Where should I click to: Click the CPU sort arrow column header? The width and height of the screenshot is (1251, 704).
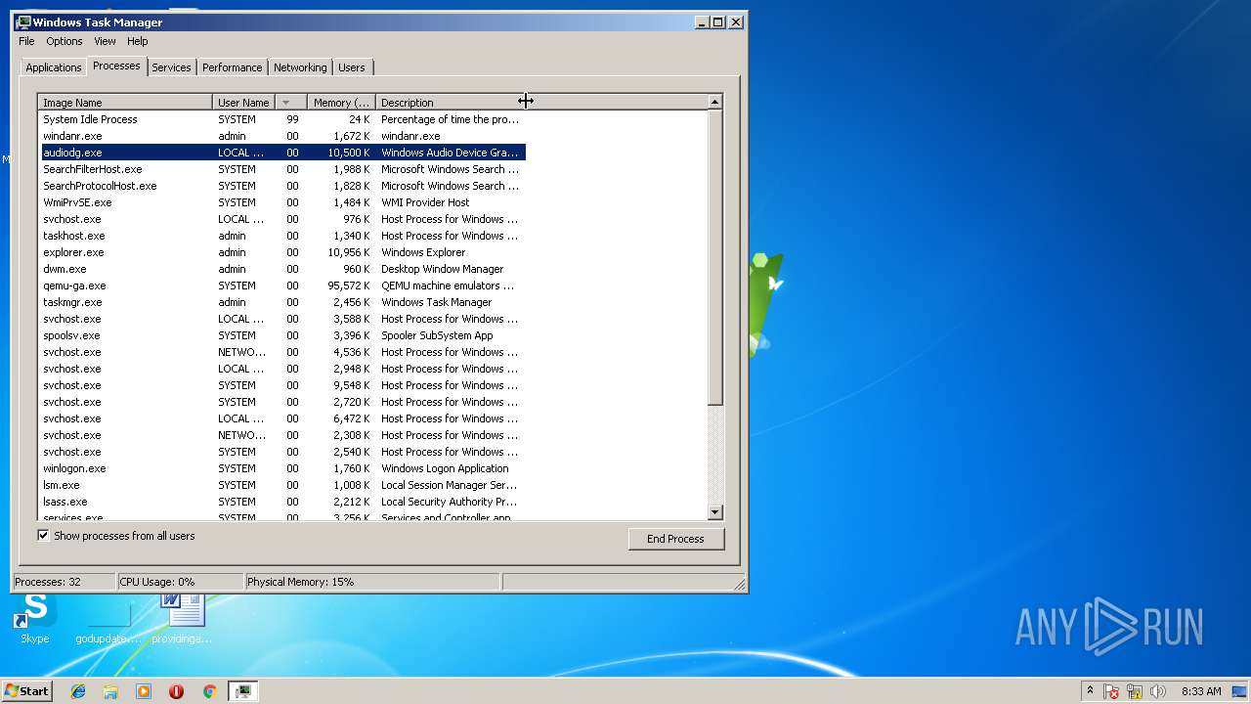[291, 102]
